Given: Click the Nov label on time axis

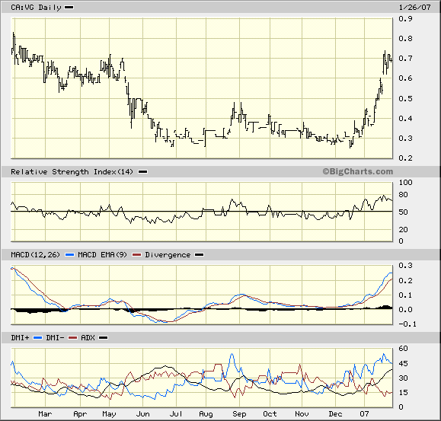Looking at the screenshot, I should 302,414.
